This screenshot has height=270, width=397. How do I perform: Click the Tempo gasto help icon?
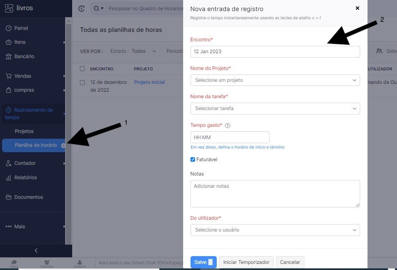coord(228,126)
